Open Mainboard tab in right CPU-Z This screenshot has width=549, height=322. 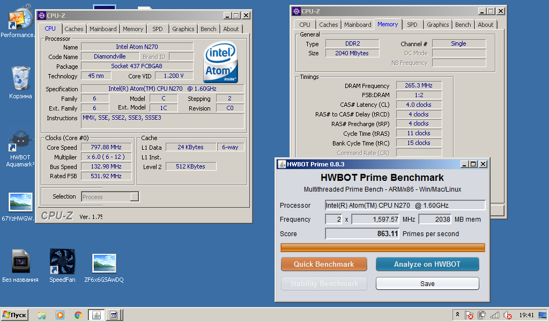point(358,25)
